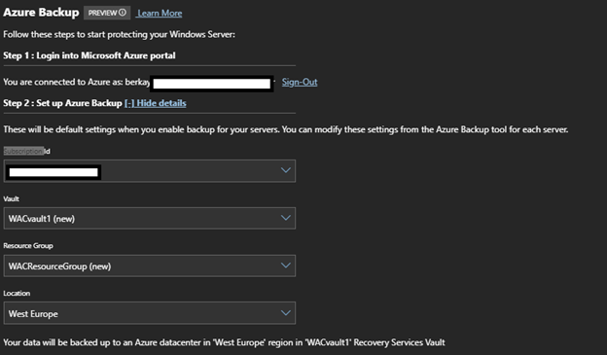Click the Vault dropdown chevron arrow
Screen dimensions: 607x355
point(286,218)
